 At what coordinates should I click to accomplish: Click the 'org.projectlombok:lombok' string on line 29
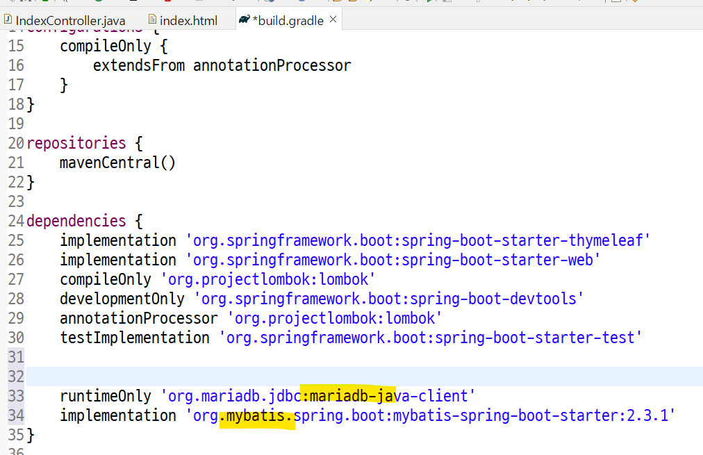(x=334, y=318)
